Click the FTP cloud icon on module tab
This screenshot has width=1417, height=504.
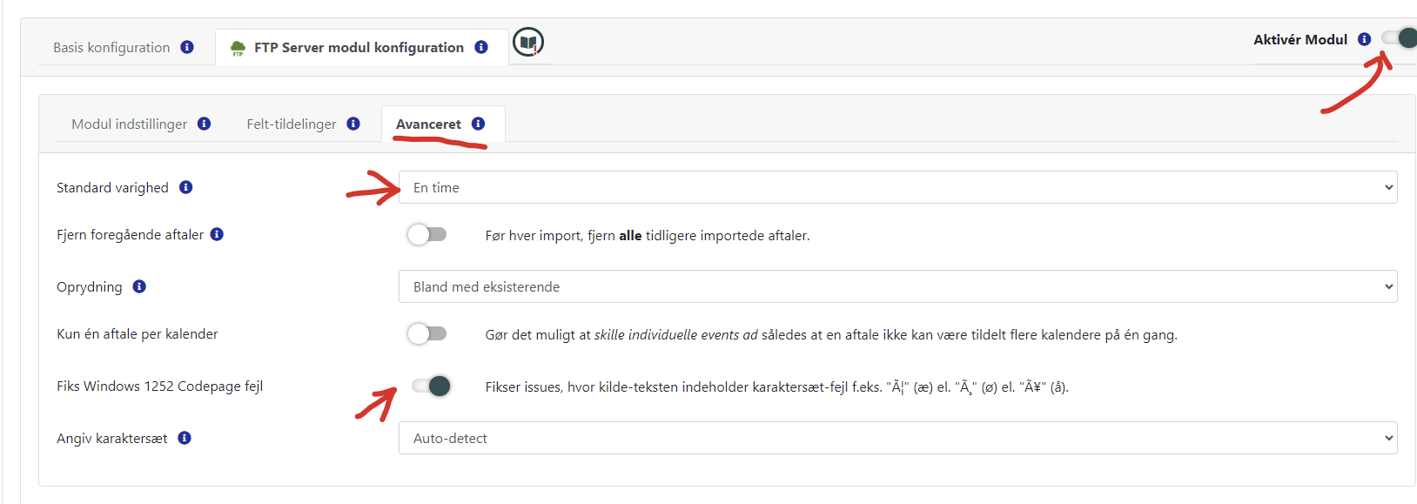(238, 48)
